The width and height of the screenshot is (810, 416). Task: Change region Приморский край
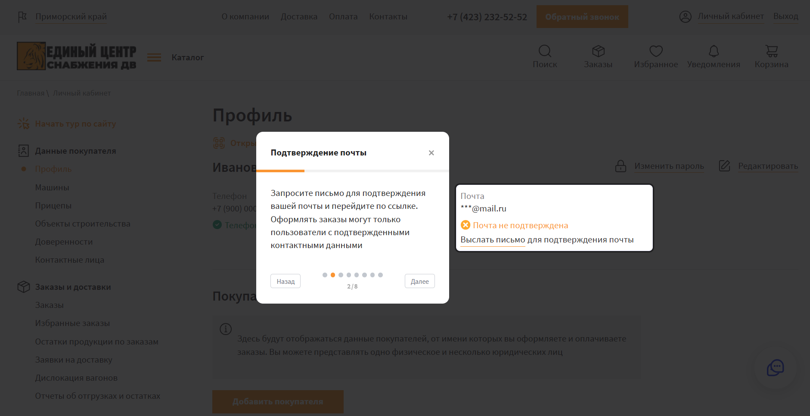click(71, 17)
